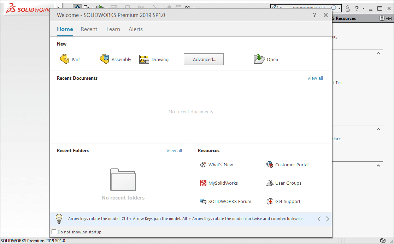Collapse task pane section above 'k Test'
The width and height of the screenshot is (394, 244).
pos(378,53)
